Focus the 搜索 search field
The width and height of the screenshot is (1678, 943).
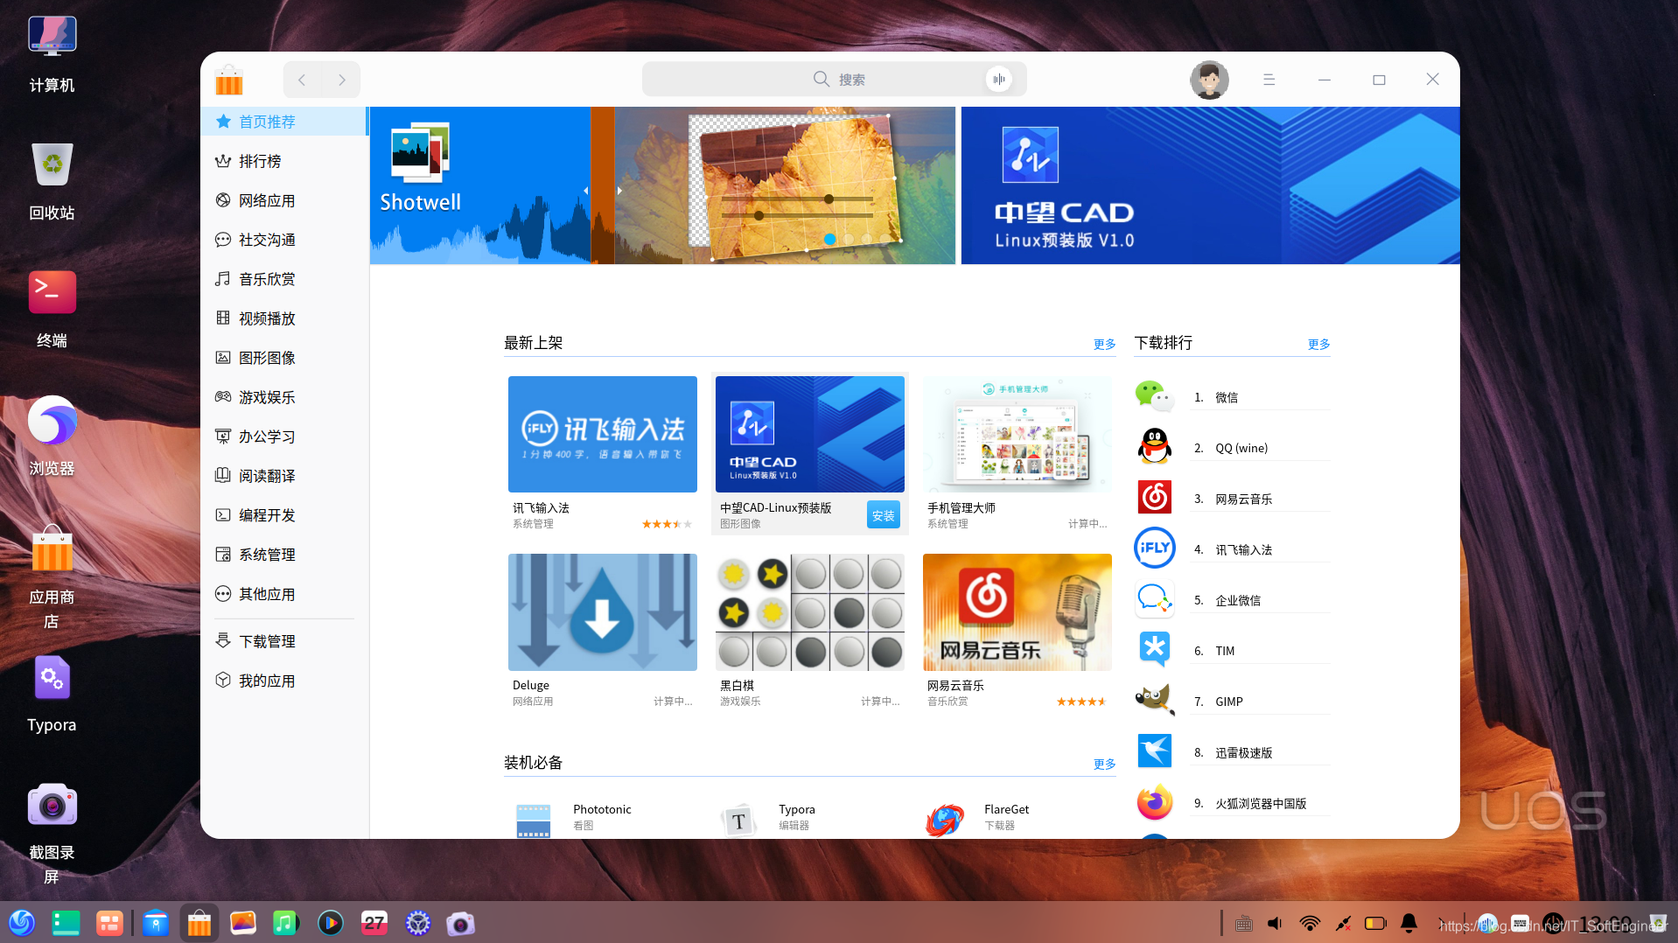[x=835, y=80]
